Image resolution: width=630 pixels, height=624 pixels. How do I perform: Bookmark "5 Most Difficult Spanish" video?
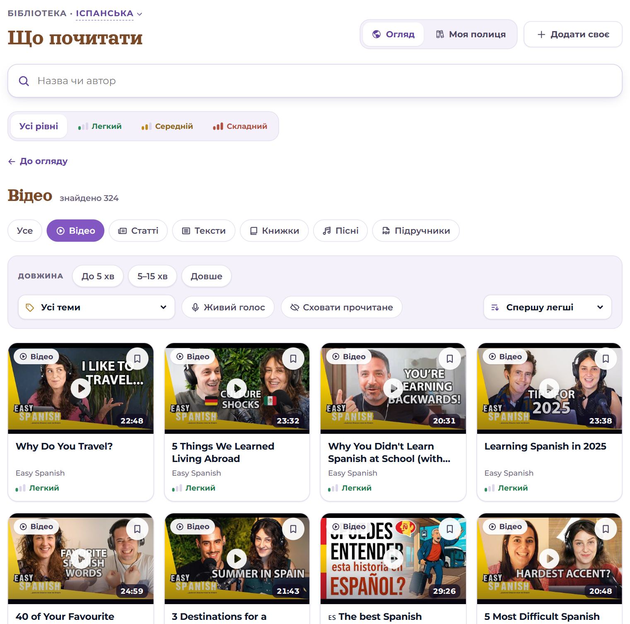coord(606,529)
